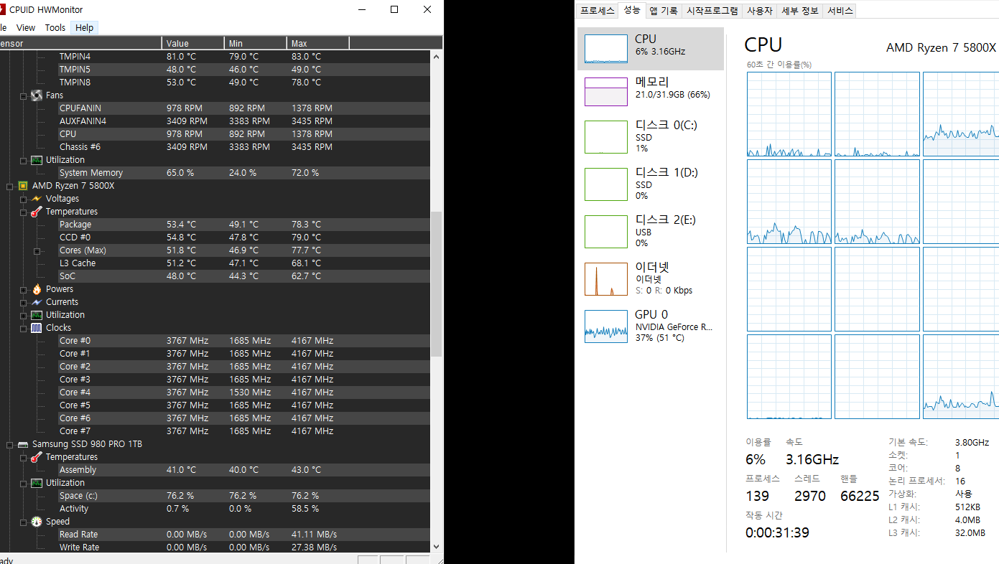
Task: Collapse the AMD Ryzen 7 5800X node
Action: (x=10, y=186)
